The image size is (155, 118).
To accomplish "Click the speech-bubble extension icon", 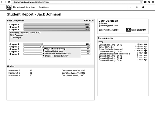I will 149,2.
